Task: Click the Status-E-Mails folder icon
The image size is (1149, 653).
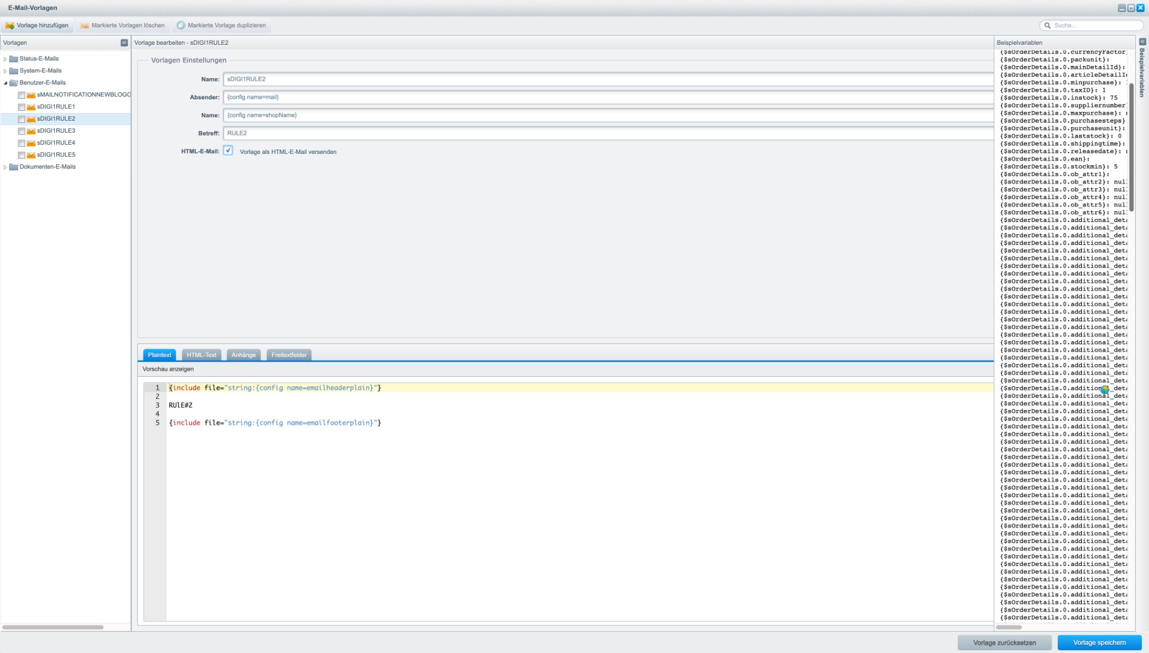Action: click(x=14, y=59)
